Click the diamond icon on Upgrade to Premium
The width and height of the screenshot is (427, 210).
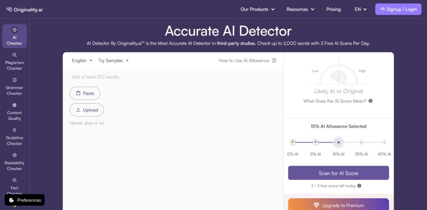point(316,205)
